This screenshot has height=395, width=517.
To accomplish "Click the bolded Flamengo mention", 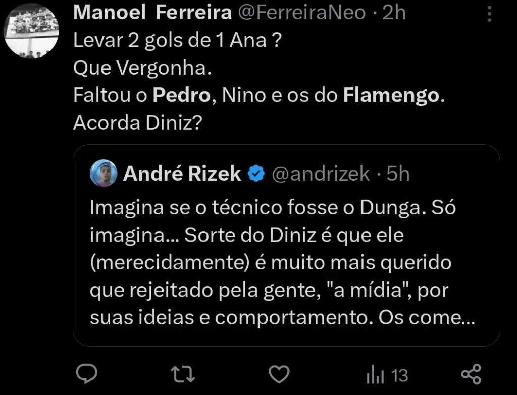I will [391, 95].
